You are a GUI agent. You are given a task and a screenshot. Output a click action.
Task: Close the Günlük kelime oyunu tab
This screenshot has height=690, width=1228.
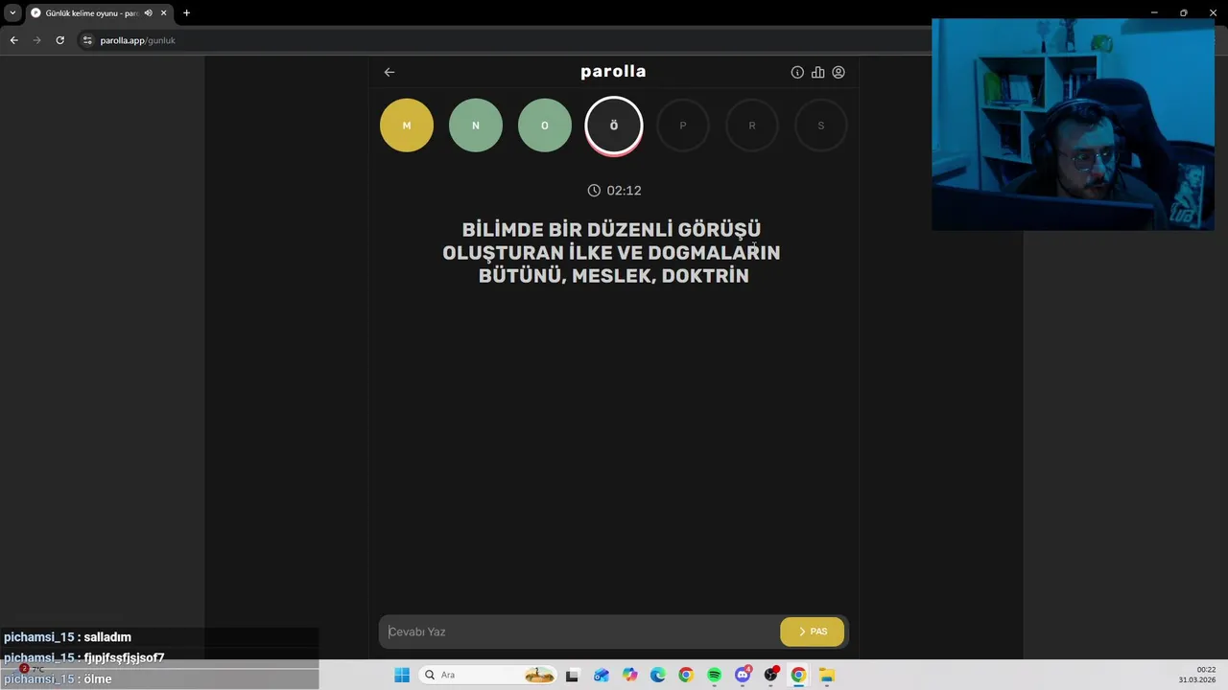click(x=164, y=12)
